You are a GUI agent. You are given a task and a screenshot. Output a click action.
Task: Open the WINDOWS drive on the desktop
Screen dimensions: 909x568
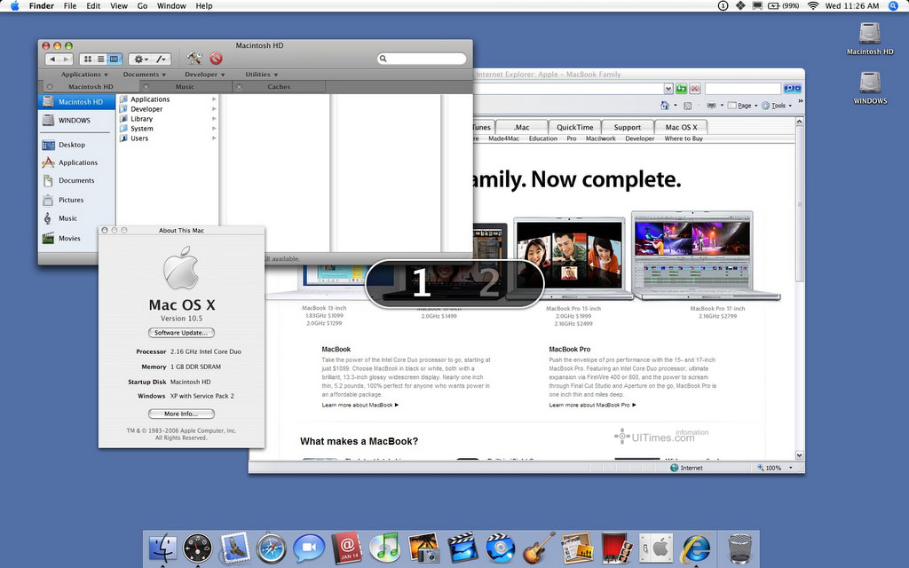(x=870, y=87)
